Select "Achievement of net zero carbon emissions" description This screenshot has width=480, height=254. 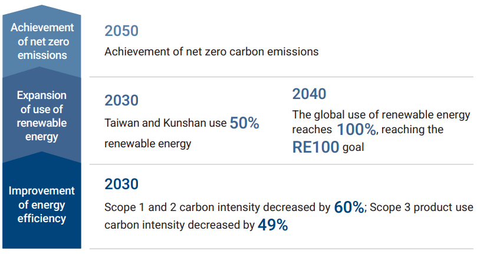point(211,51)
